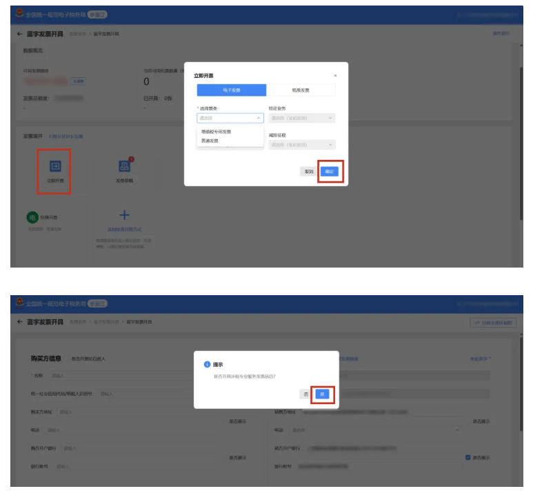Open the 发票草稿 drafts icon
This screenshot has width=533, height=491.
click(125, 166)
